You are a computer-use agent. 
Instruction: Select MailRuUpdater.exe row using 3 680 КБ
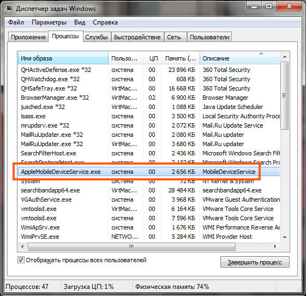149,144
